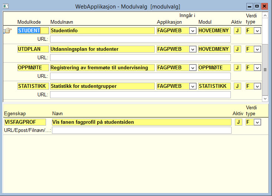Click the pointing hand row indicator
Viewport: 272px width, 196px height.
click(8, 31)
